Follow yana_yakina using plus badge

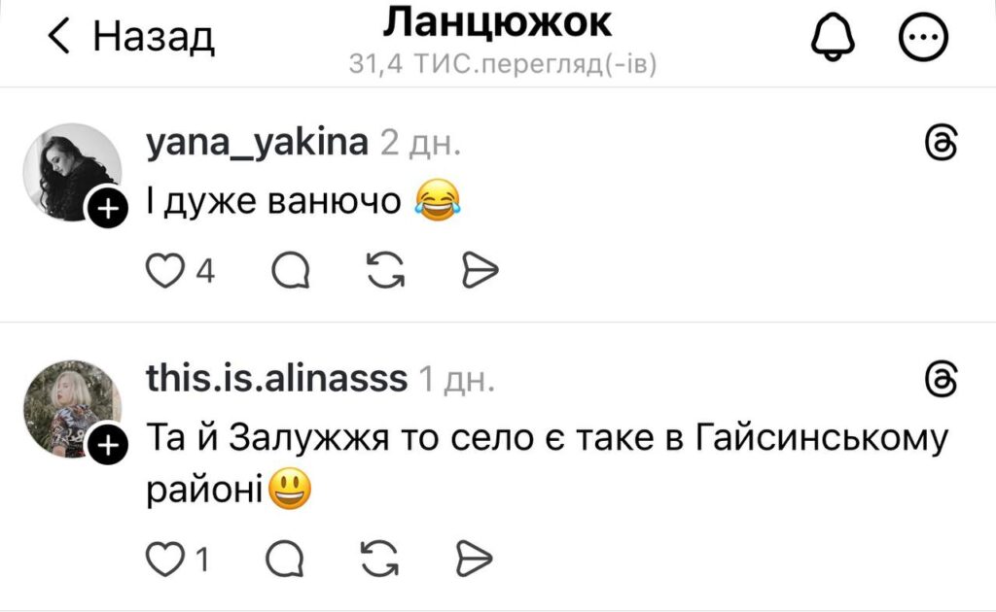107,207
